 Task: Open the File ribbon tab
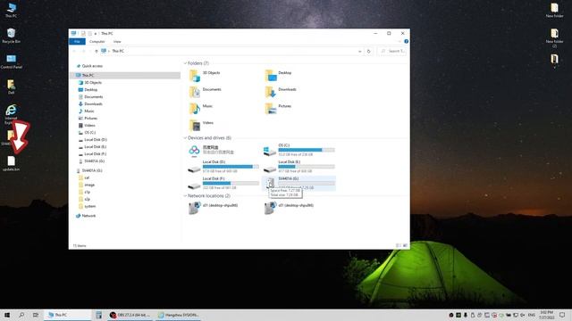click(77, 42)
